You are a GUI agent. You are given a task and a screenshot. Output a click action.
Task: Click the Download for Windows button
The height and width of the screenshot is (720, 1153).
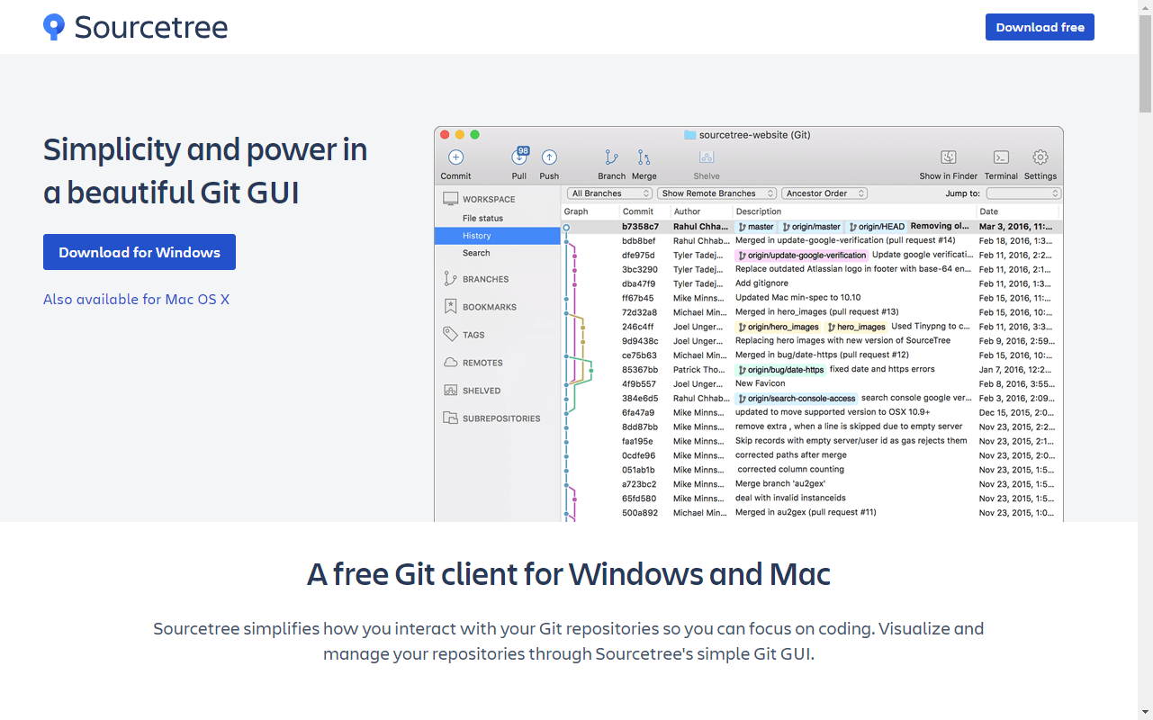click(x=140, y=252)
